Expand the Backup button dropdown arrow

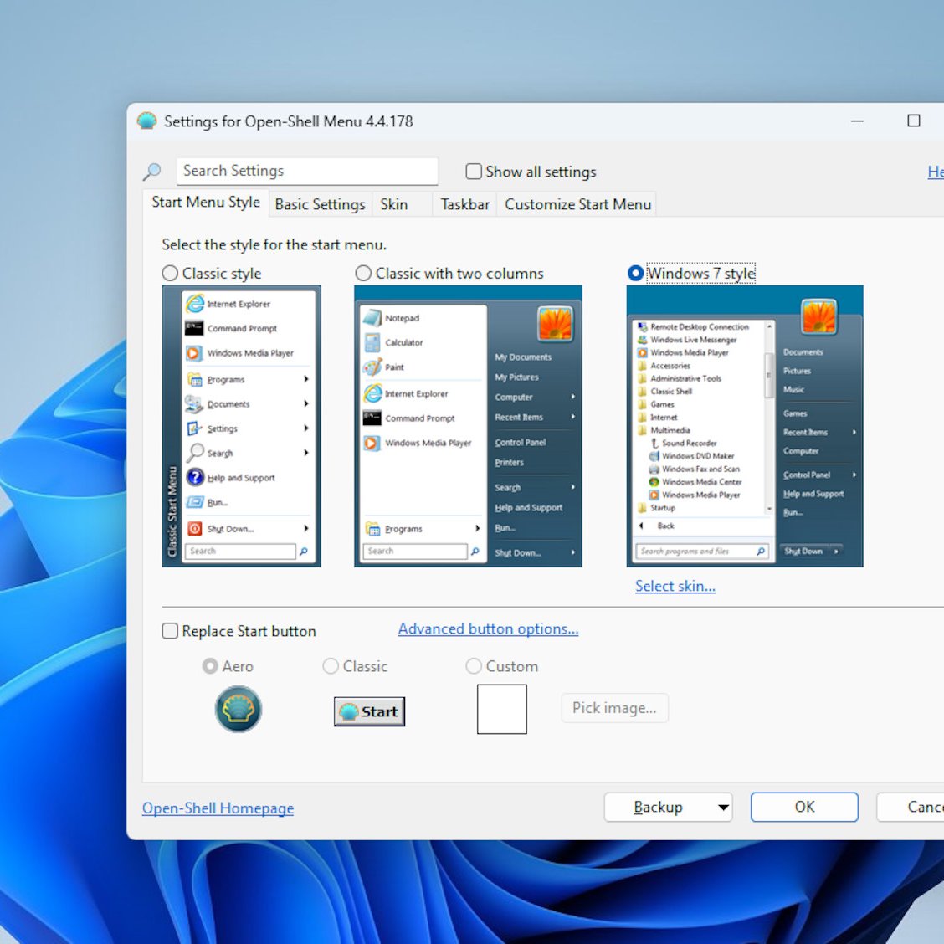tap(723, 808)
